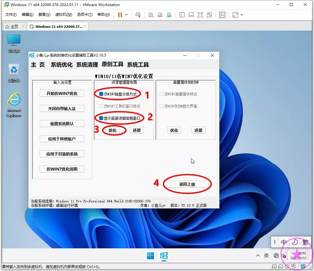Open the 此电脑 desktop icon
This screenshot has width=314, height=271.
pos(14,44)
